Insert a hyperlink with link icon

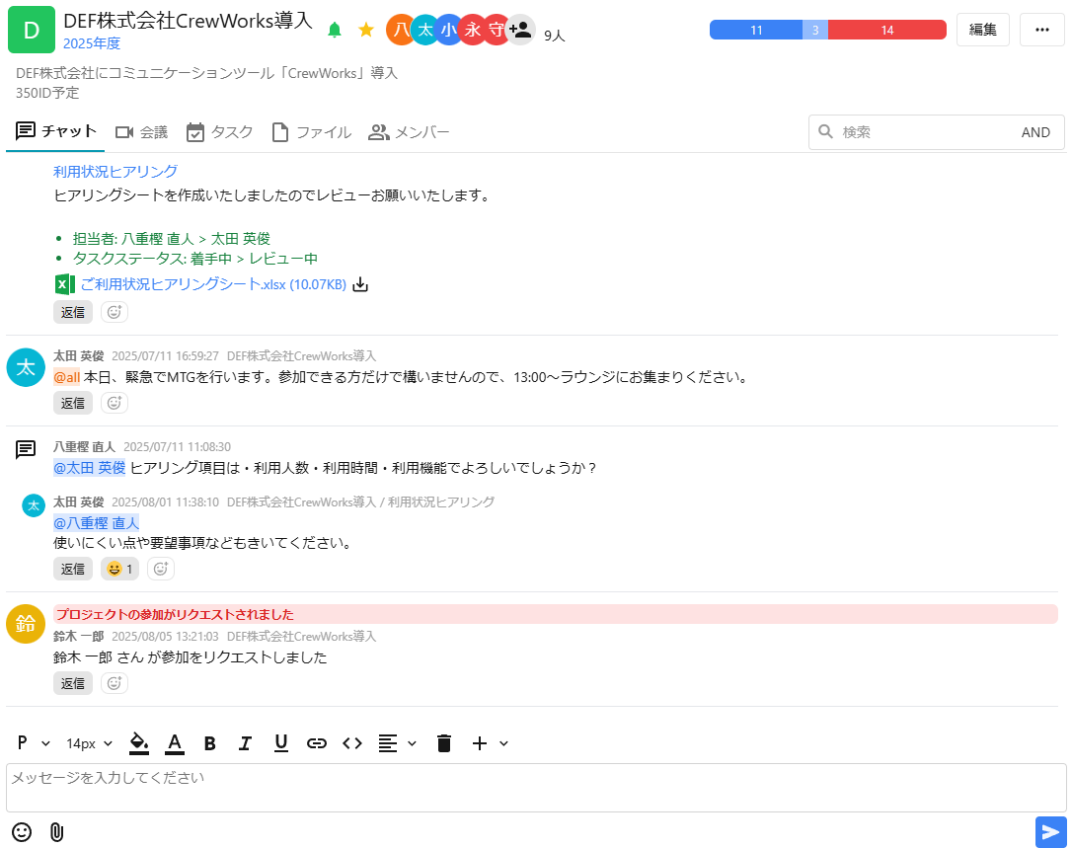[x=317, y=743]
